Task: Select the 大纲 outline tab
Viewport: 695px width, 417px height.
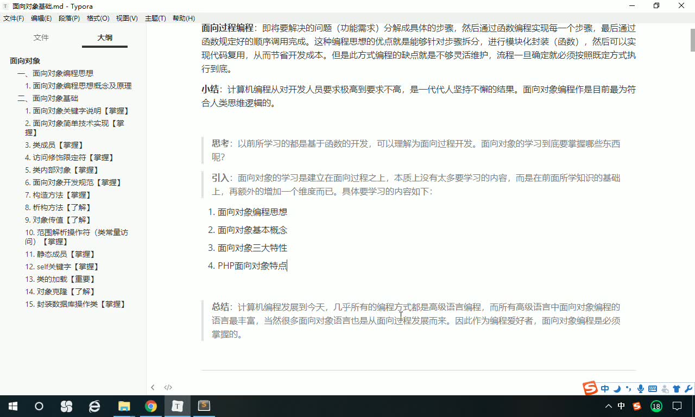Action: [x=105, y=37]
